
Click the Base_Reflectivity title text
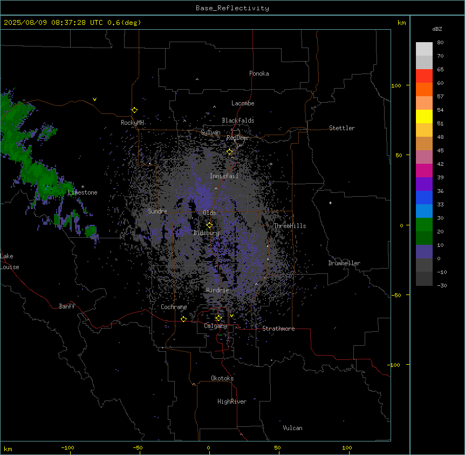click(232, 8)
